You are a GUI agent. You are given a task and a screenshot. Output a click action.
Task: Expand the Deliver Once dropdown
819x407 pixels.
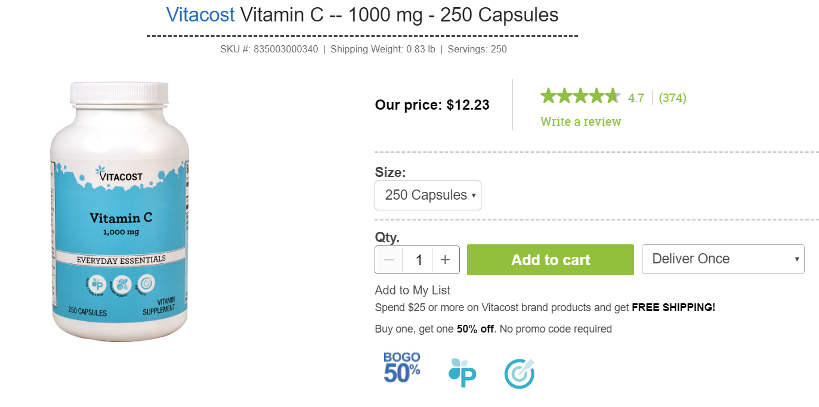(x=723, y=259)
